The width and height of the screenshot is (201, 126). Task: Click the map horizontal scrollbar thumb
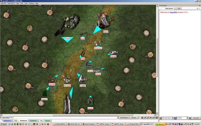pyautogui.click(x=93, y=115)
